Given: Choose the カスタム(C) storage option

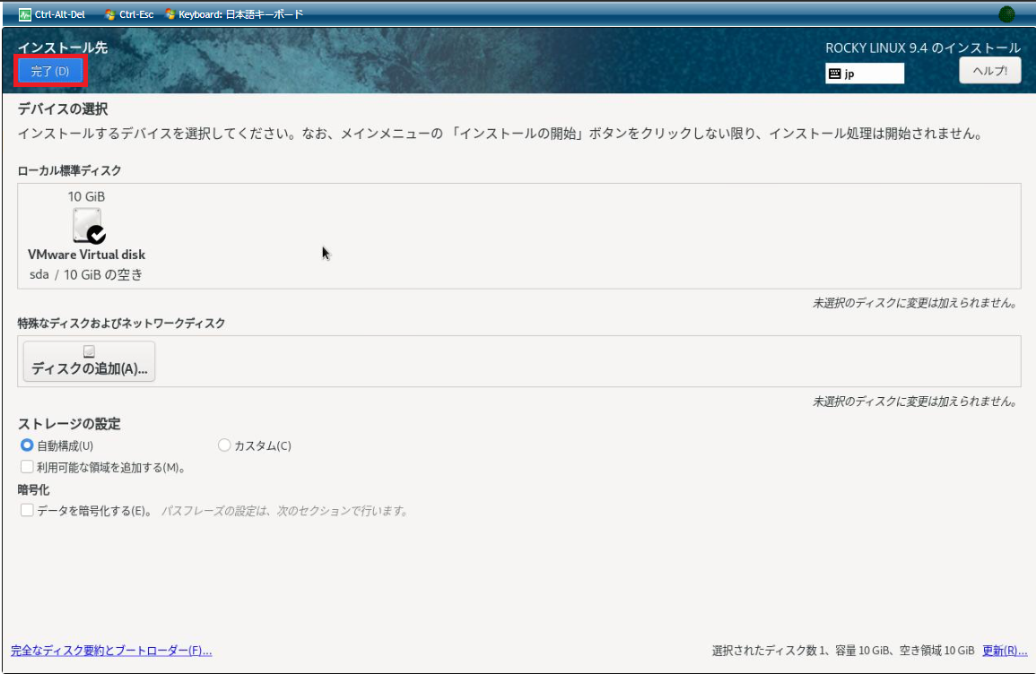Looking at the screenshot, I should click(x=224, y=445).
